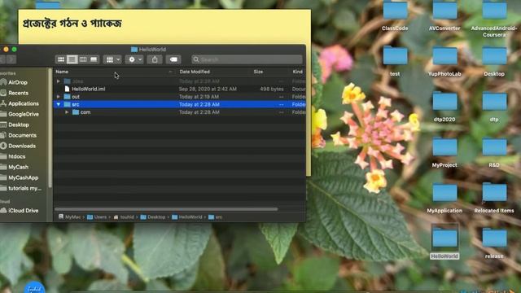This screenshot has width=521, height=293.
Task: Select the dtp desktop folder
Action: 494,107
